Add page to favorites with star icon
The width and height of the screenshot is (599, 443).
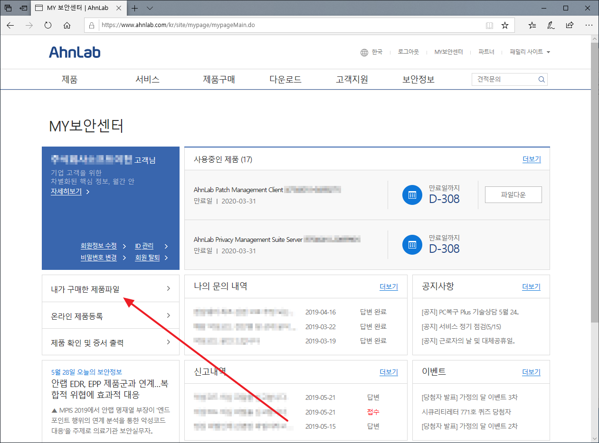(x=505, y=25)
